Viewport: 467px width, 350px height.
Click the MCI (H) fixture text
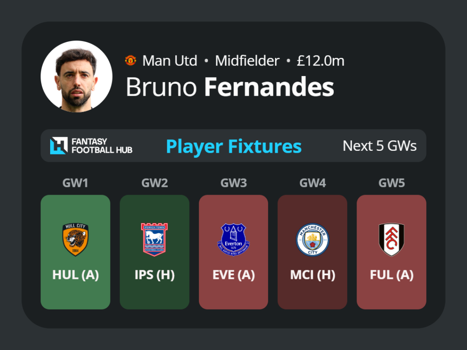(312, 275)
